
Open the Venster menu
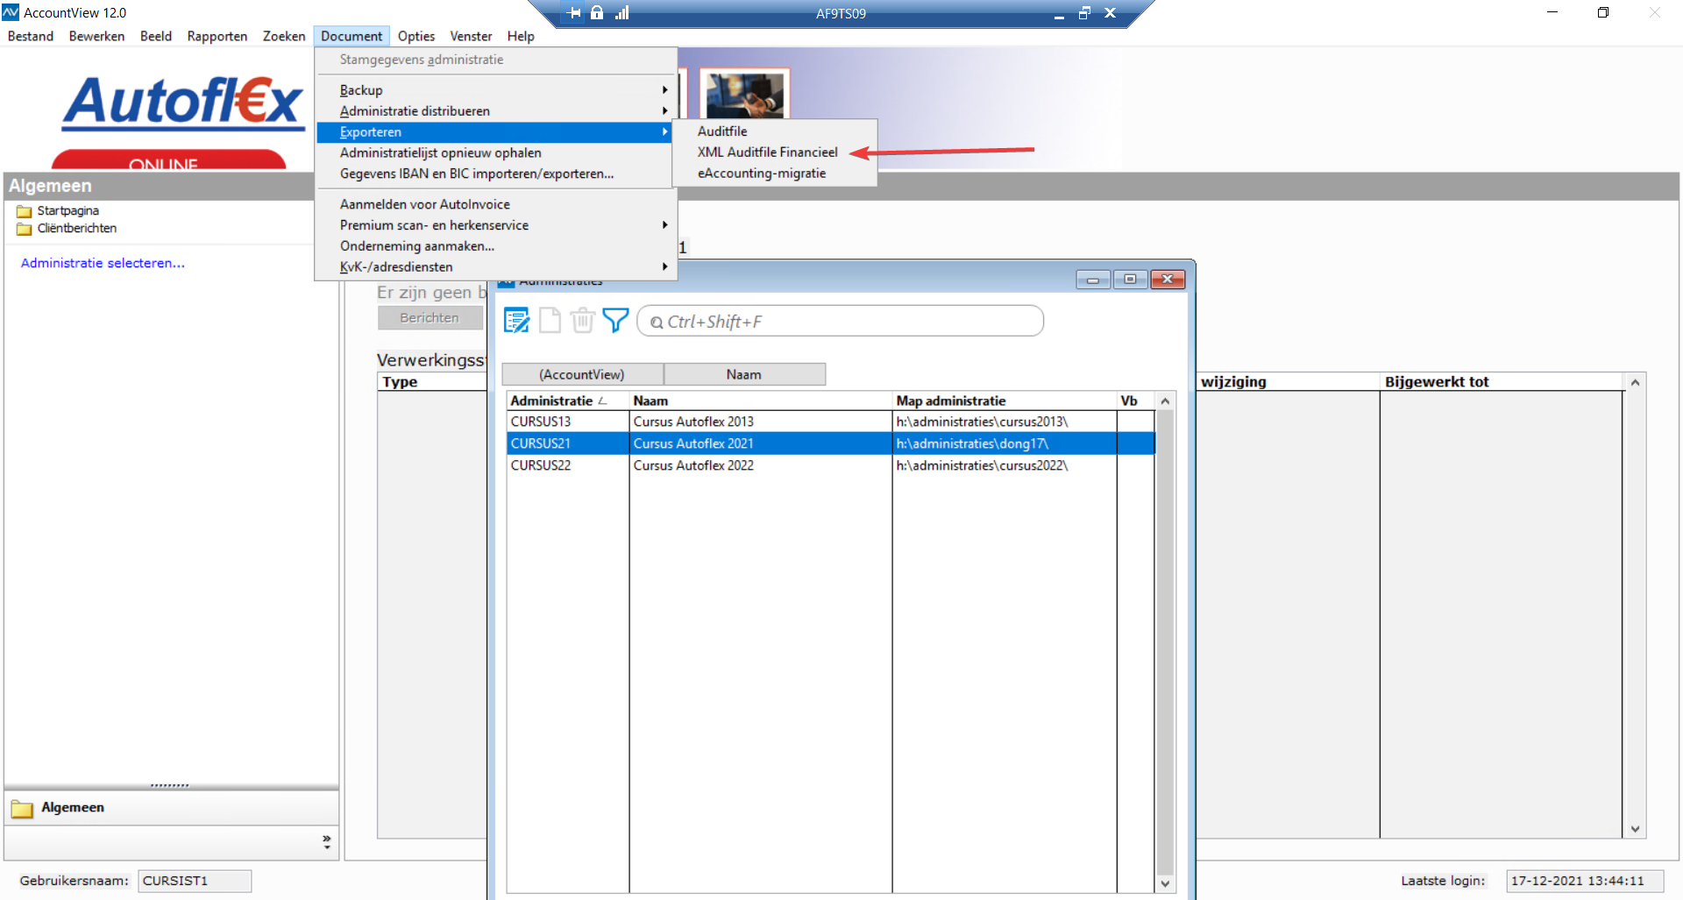pyautogui.click(x=471, y=36)
